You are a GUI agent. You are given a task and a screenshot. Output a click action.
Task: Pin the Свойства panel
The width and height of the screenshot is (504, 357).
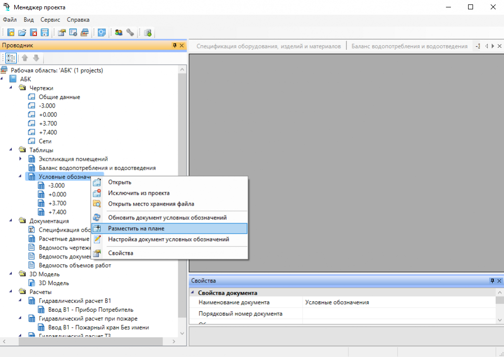[492, 281]
